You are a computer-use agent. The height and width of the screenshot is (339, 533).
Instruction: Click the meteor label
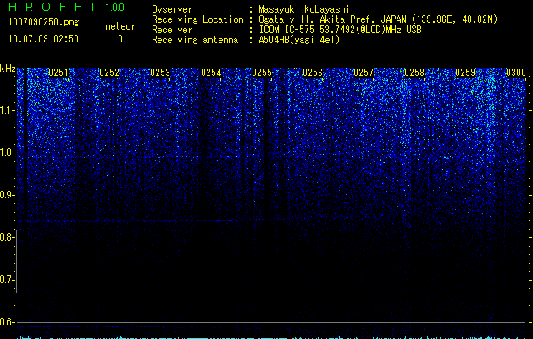(120, 26)
